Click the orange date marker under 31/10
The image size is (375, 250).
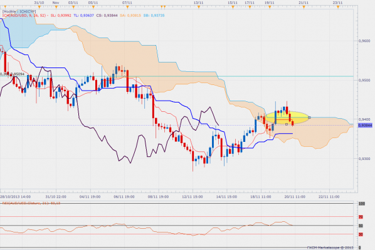tap(40, 7)
